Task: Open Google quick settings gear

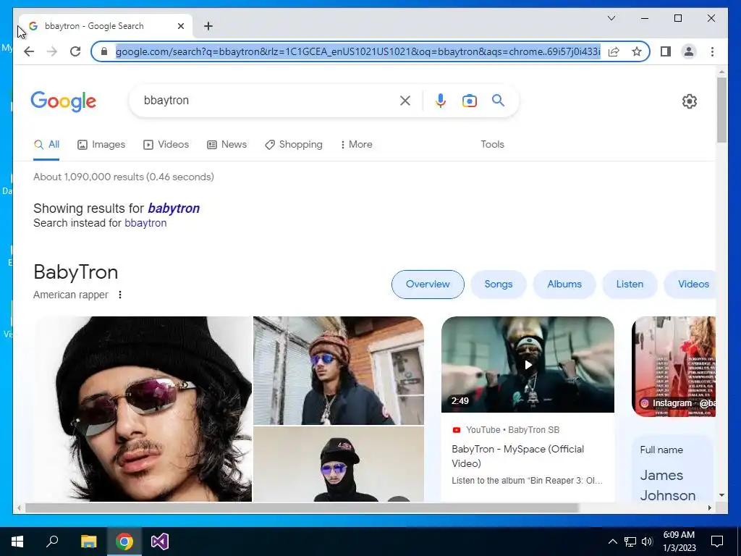Action: (x=690, y=101)
